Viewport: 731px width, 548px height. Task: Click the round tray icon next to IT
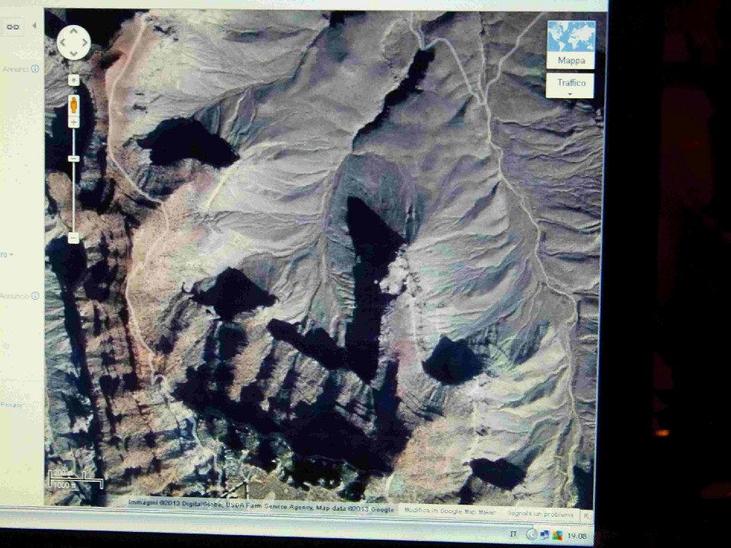tap(532, 535)
